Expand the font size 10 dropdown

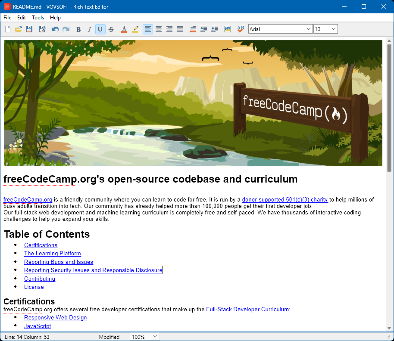pyautogui.click(x=334, y=29)
